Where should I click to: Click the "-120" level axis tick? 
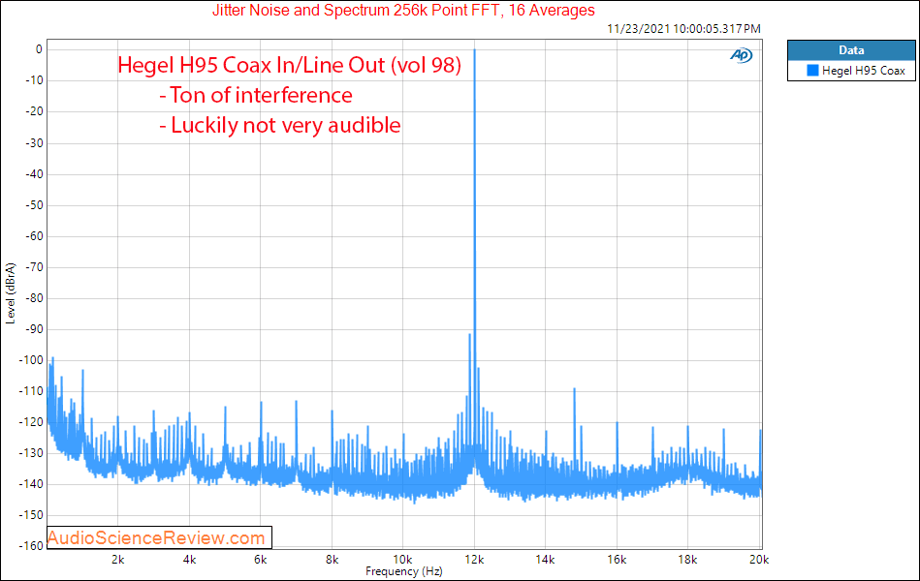pyautogui.click(x=32, y=422)
